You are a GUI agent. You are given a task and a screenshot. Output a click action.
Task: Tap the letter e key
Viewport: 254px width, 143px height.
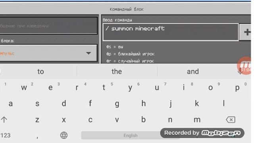tap(50, 88)
